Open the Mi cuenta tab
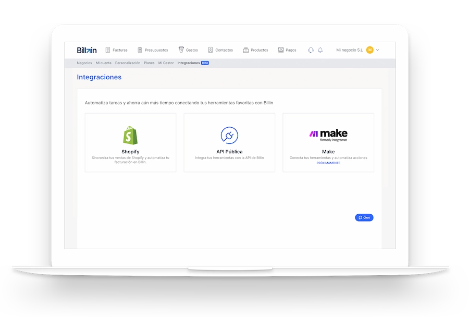This screenshot has height=317, width=469. (x=103, y=63)
